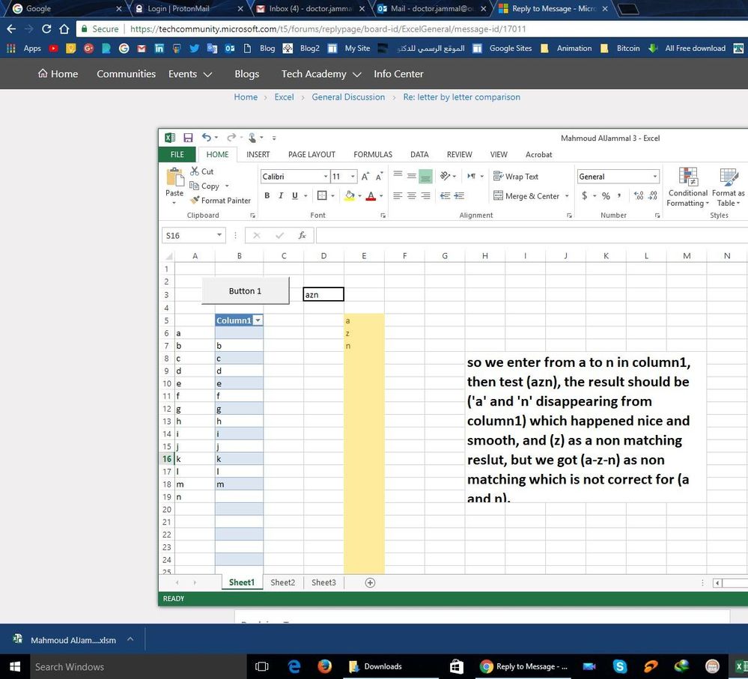Click the browser reload icon
The height and width of the screenshot is (679, 748).
[x=46, y=28]
